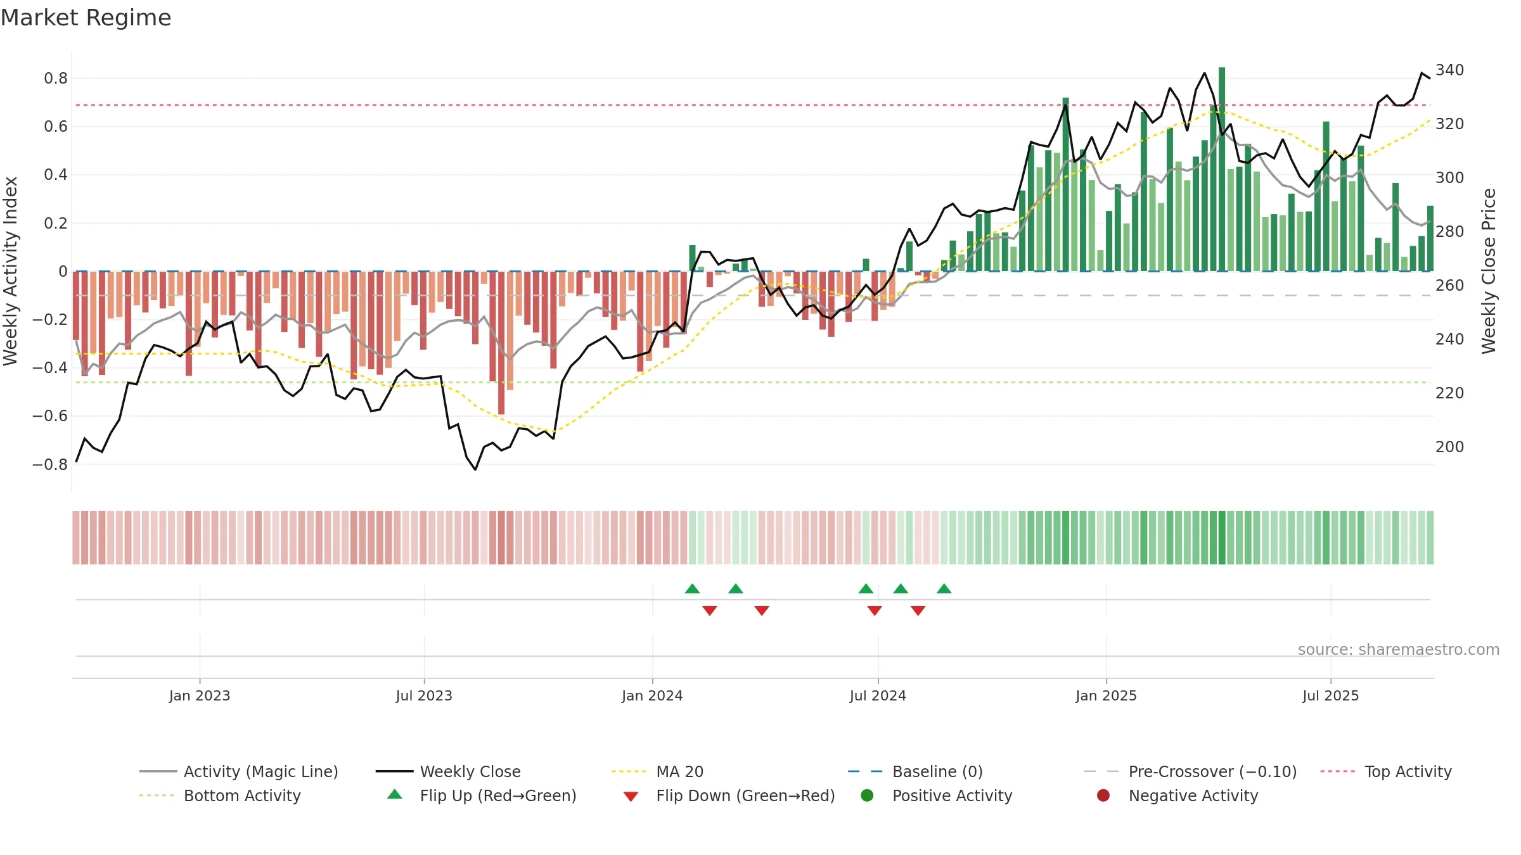Click the 0.2 tick on the left axis

tap(56, 223)
